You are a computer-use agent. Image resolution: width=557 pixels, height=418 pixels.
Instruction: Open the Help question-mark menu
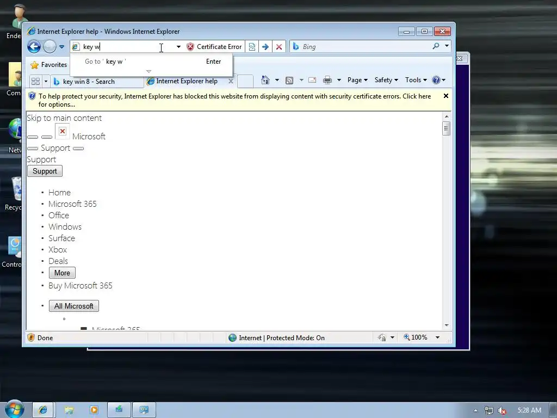(439, 80)
